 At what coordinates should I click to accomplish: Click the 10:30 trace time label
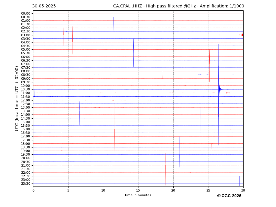pos(26,89)
